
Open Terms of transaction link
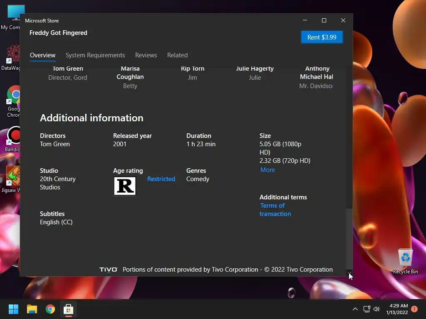[275, 210]
